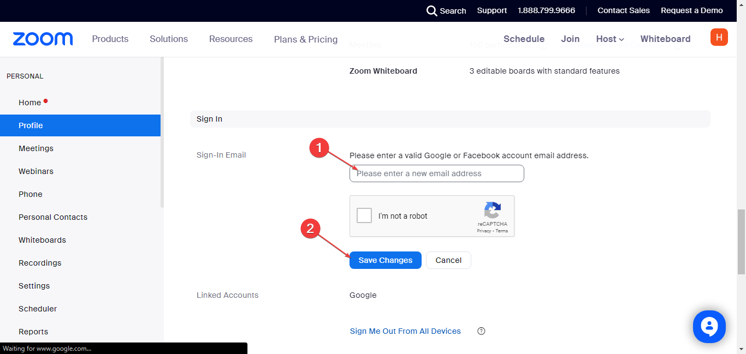
Task: Click Cancel button
Action: (448, 260)
